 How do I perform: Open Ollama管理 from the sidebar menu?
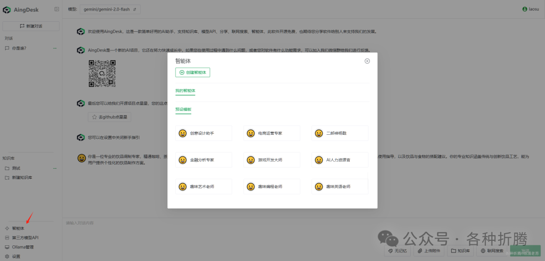click(x=23, y=247)
